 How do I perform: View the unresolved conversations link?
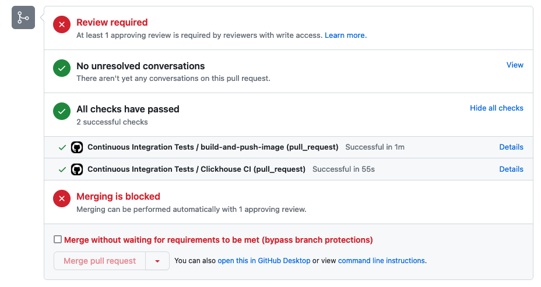point(515,65)
